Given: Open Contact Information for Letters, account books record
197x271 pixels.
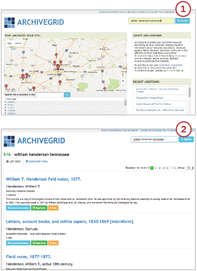Looking at the screenshot, I should tap(18, 243).
